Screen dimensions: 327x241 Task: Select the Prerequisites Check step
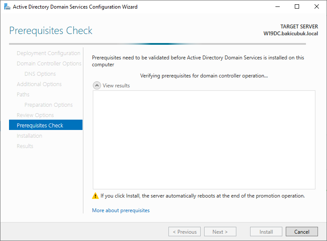pos(46,125)
